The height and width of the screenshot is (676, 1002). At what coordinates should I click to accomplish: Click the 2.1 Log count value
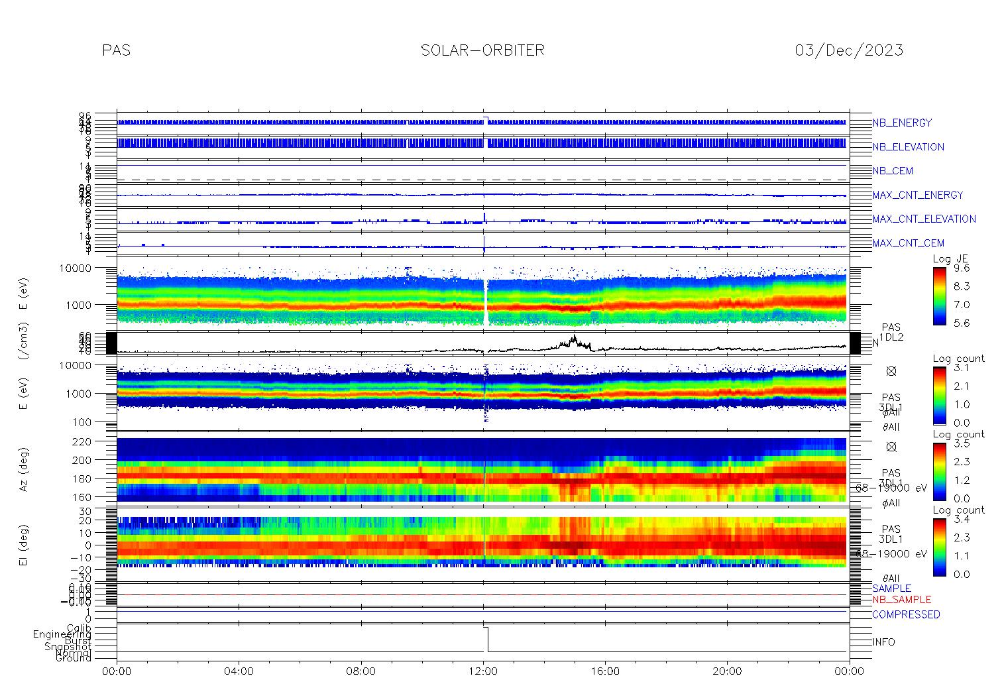pyautogui.click(x=962, y=386)
